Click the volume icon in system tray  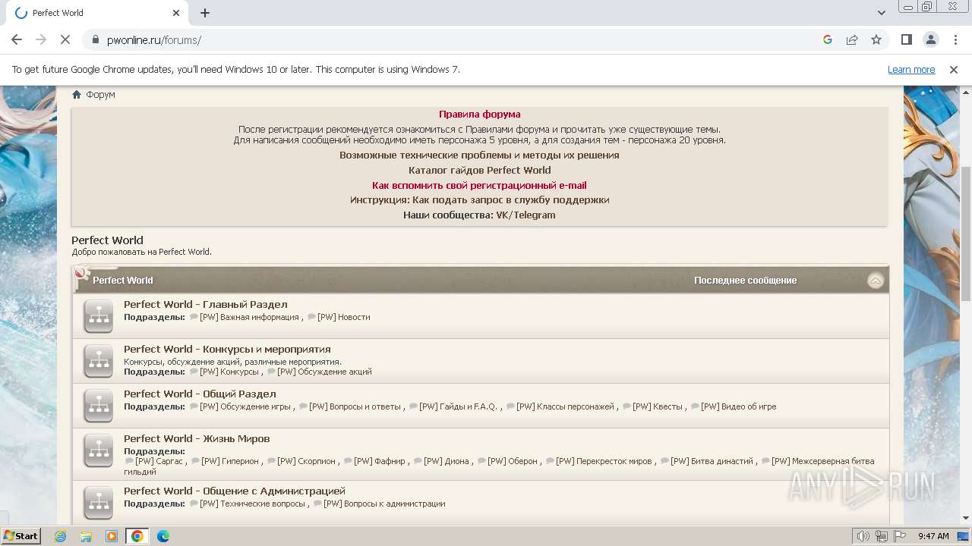pyautogui.click(x=863, y=536)
